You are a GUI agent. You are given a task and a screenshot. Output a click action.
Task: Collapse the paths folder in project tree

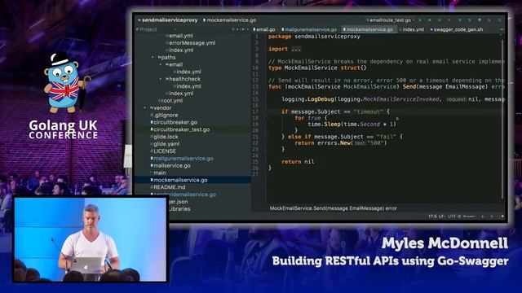point(153,58)
